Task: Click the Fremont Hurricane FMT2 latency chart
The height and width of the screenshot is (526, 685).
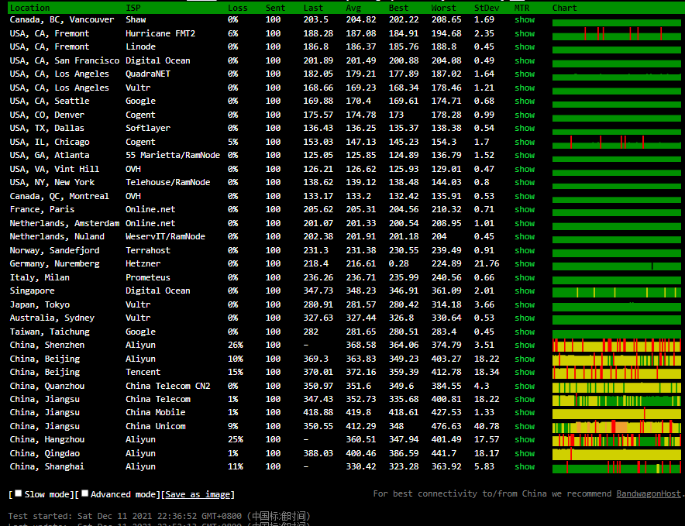Action: (x=616, y=33)
